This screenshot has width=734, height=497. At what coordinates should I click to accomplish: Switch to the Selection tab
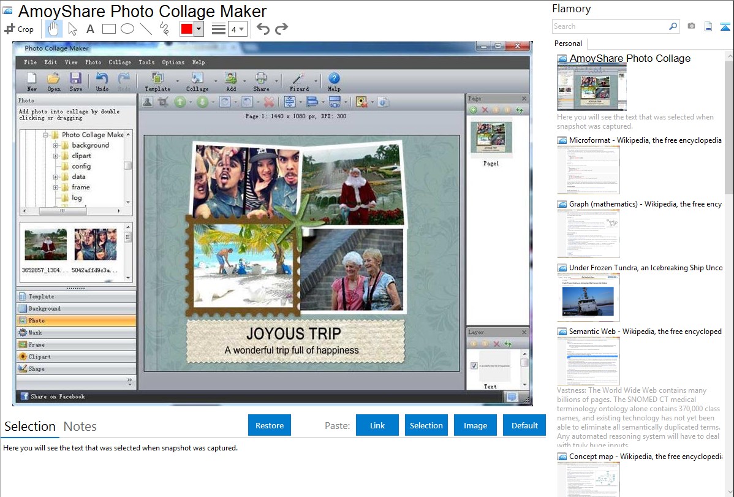pyautogui.click(x=30, y=427)
